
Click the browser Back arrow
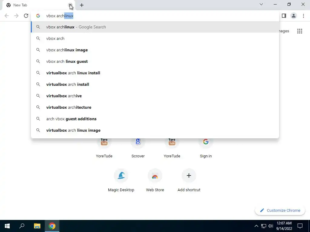[x=7, y=16]
